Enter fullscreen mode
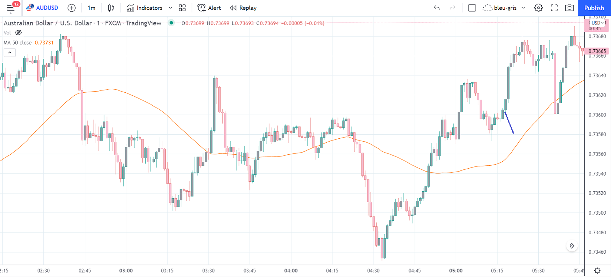The height and width of the screenshot is (277, 611). [x=554, y=8]
